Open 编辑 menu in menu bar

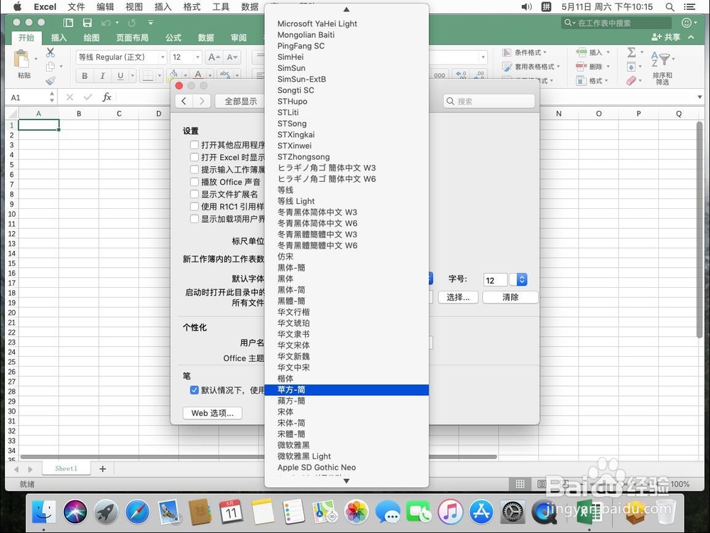click(x=105, y=7)
